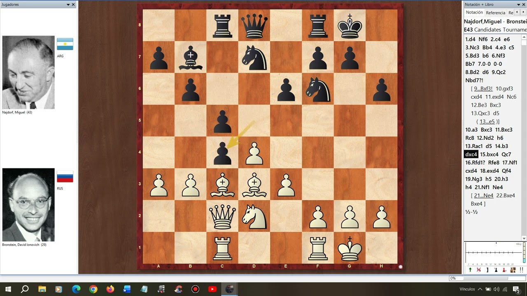527x296 pixels.
Task: Click David Bronstein's player photo
Action: pos(28,205)
